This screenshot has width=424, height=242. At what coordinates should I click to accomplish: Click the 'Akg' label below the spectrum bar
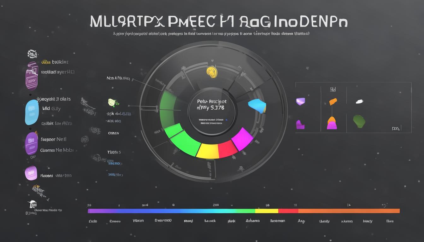point(301,221)
